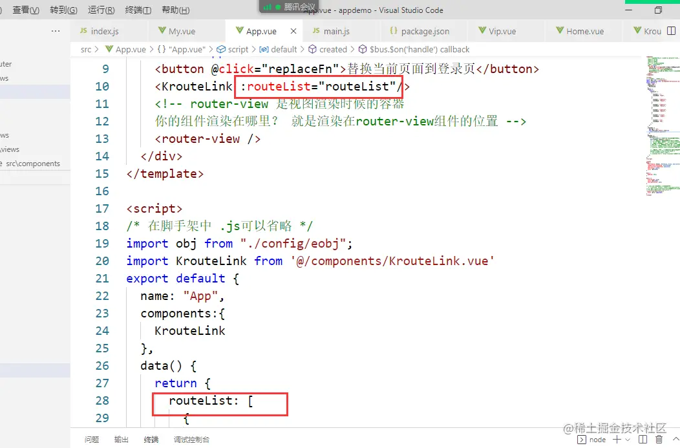Click line number 21 in gutter
The width and height of the screenshot is (680, 448).
[102, 279]
